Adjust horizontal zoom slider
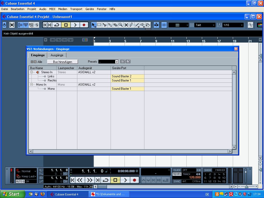This screenshot has height=198, width=264. pyautogui.click(x=246, y=187)
